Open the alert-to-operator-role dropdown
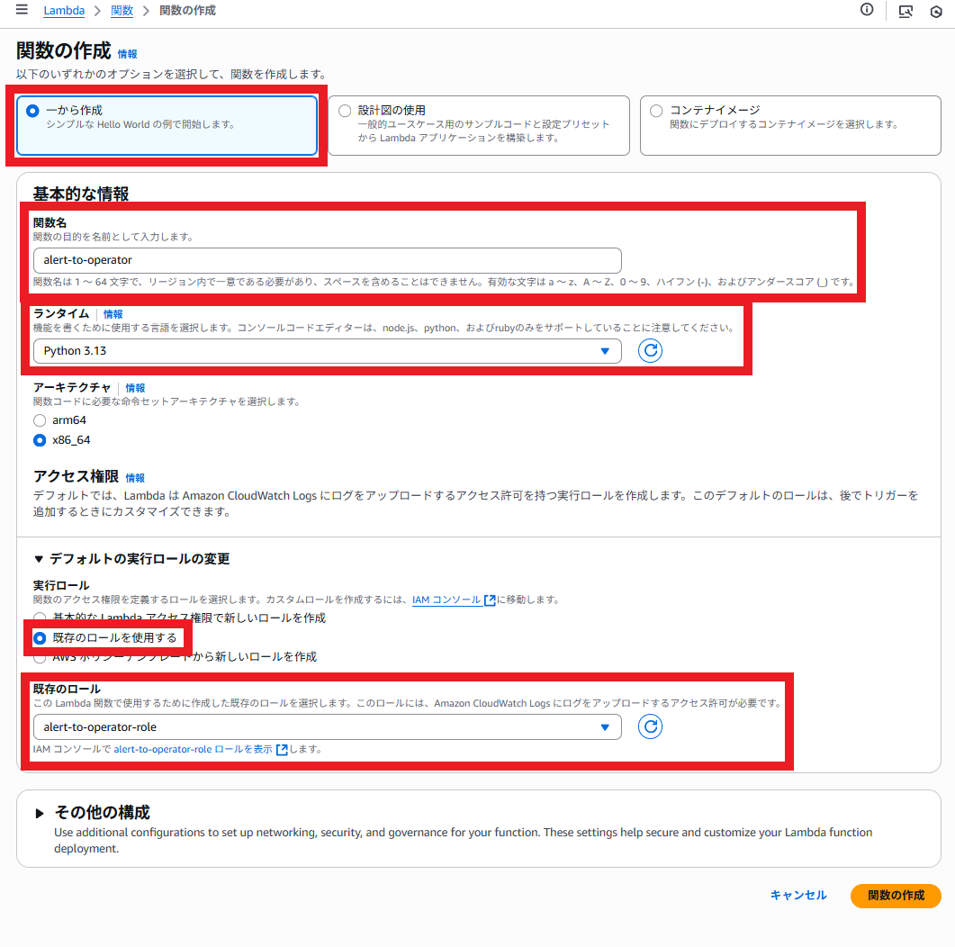 327,726
